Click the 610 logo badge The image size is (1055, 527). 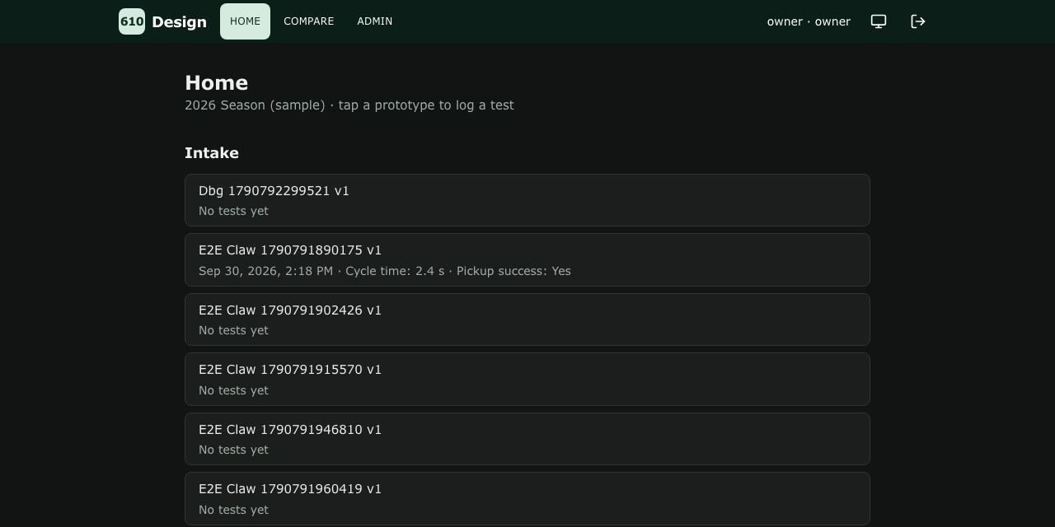tap(132, 21)
